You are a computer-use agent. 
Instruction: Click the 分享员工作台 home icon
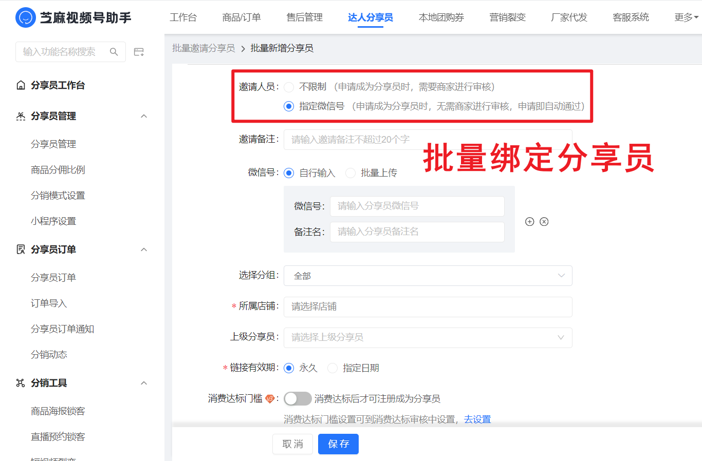(21, 85)
